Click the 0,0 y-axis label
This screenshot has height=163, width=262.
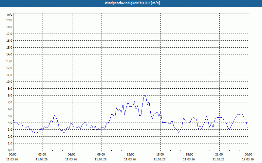[x=9, y=150]
